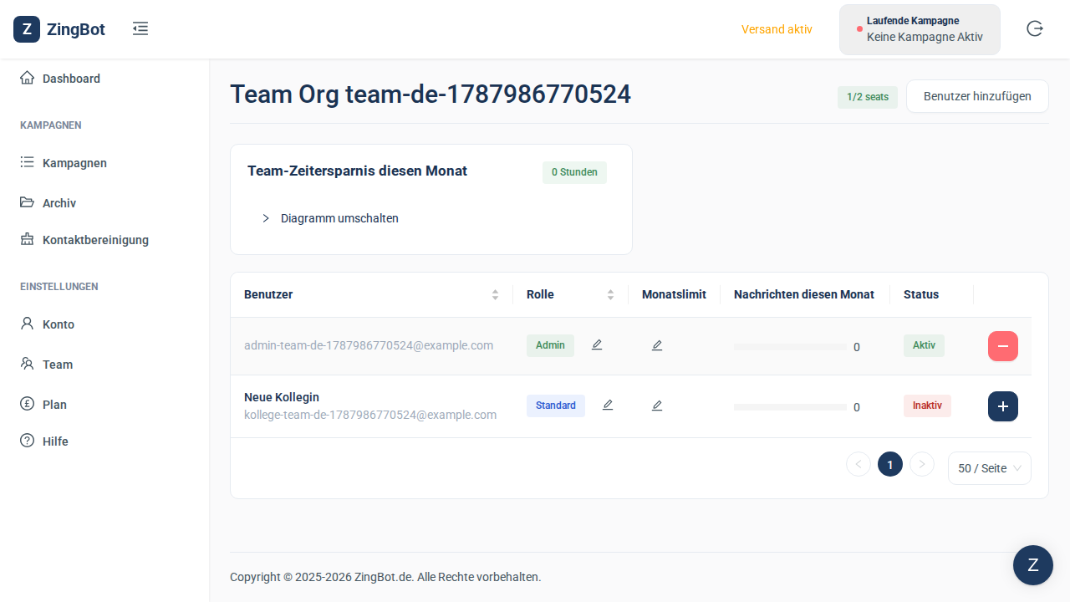Edit role of the Admin user
The width and height of the screenshot is (1070, 602).
[x=597, y=344]
